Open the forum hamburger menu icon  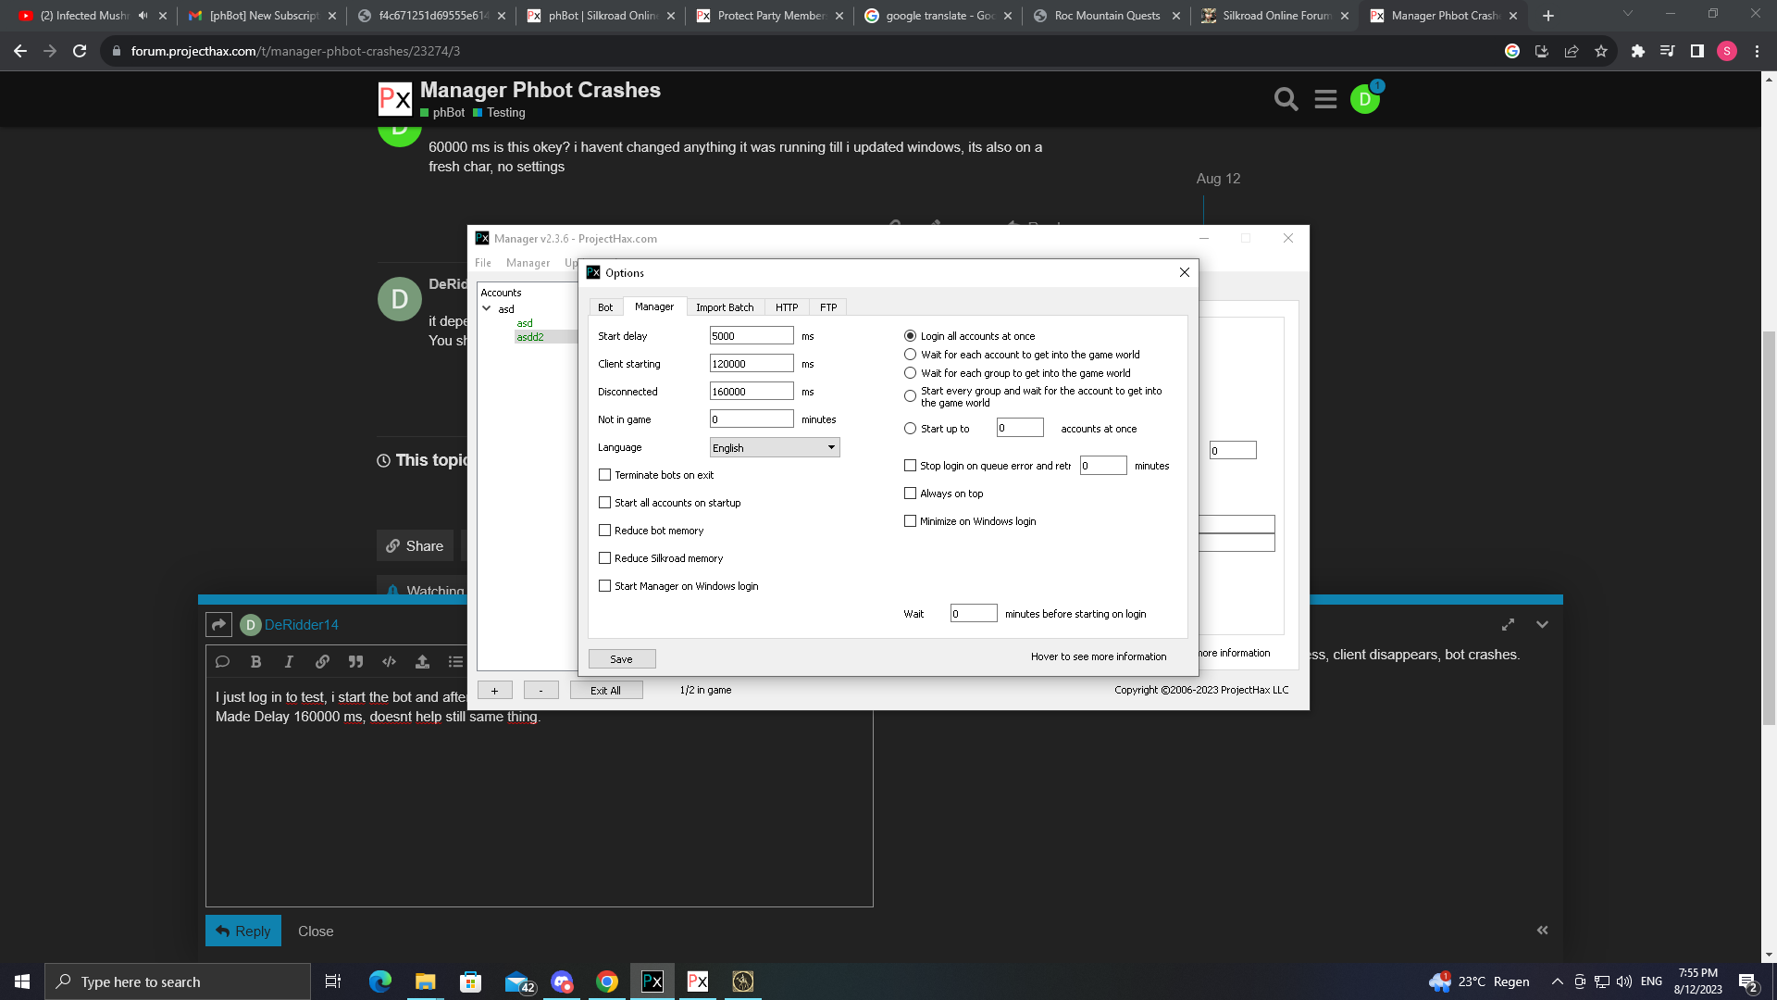[1325, 99]
